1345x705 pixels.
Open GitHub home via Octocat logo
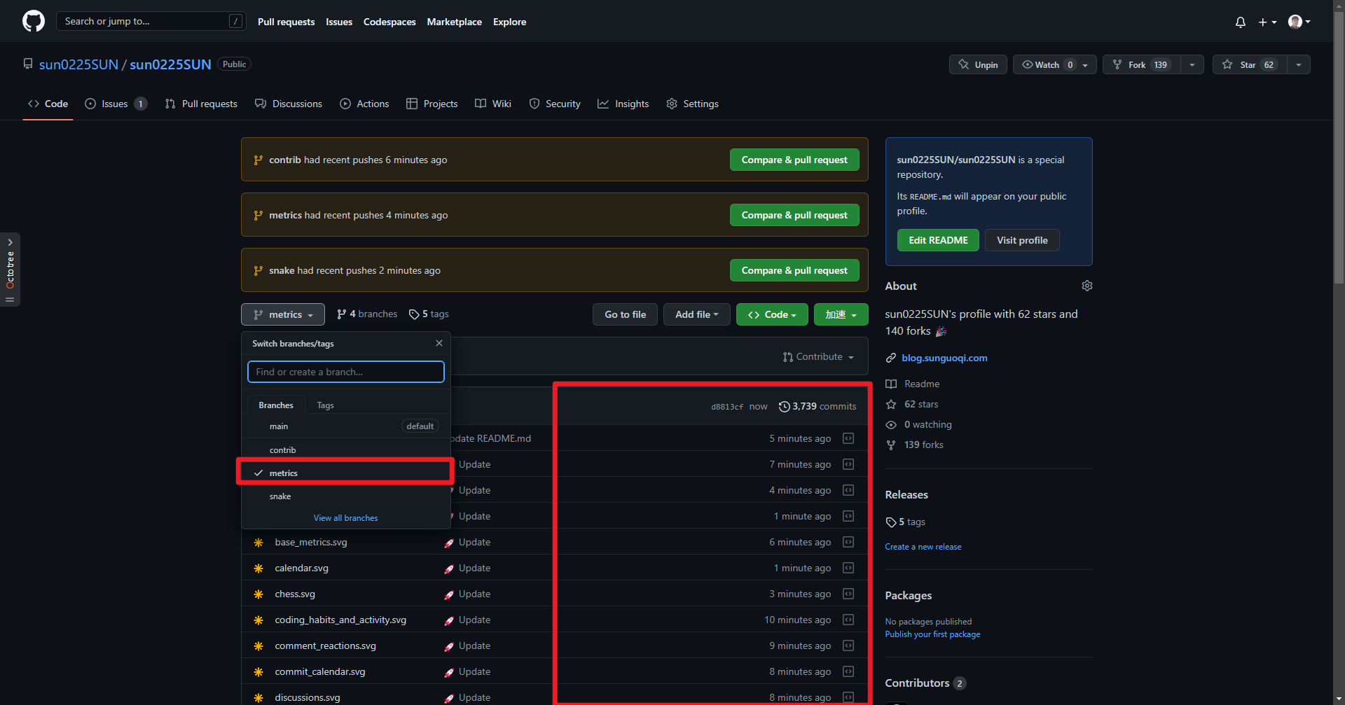coord(33,22)
